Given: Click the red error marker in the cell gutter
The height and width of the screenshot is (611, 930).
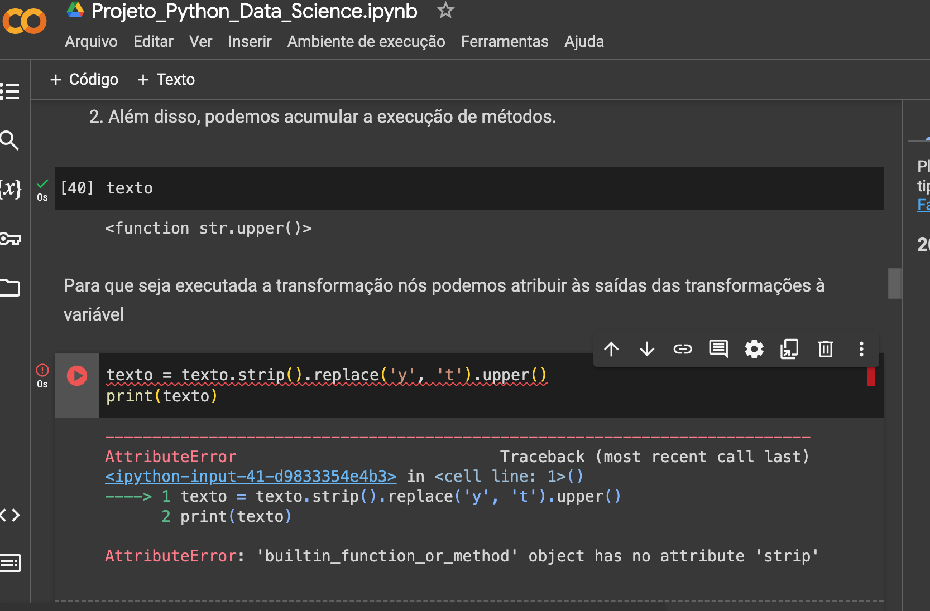Looking at the screenshot, I should (871, 376).
